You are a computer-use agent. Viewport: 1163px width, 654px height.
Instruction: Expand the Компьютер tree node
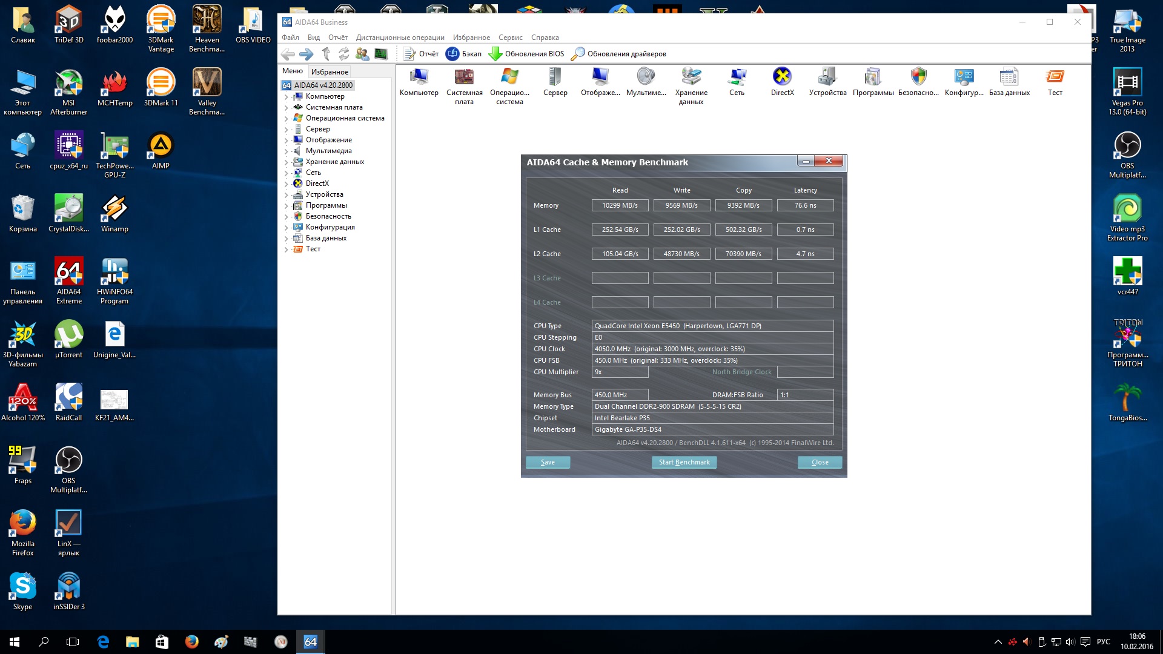[287, 97]
